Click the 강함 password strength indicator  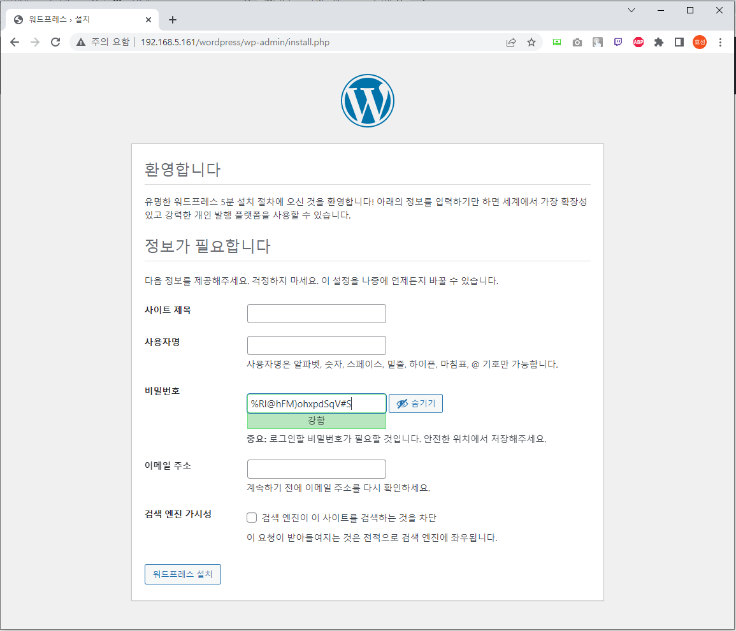[x=316, y=421]
